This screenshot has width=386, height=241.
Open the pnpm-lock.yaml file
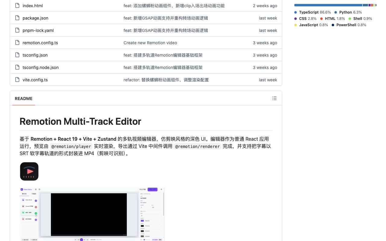click(x=38, y=30)
